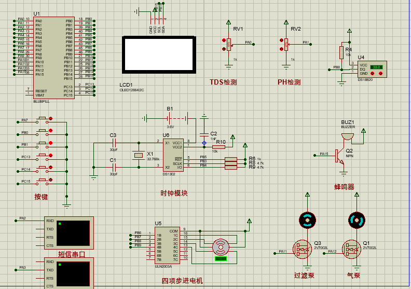Select the U5 ULN2003A driver chip

[x=167, y=245]
